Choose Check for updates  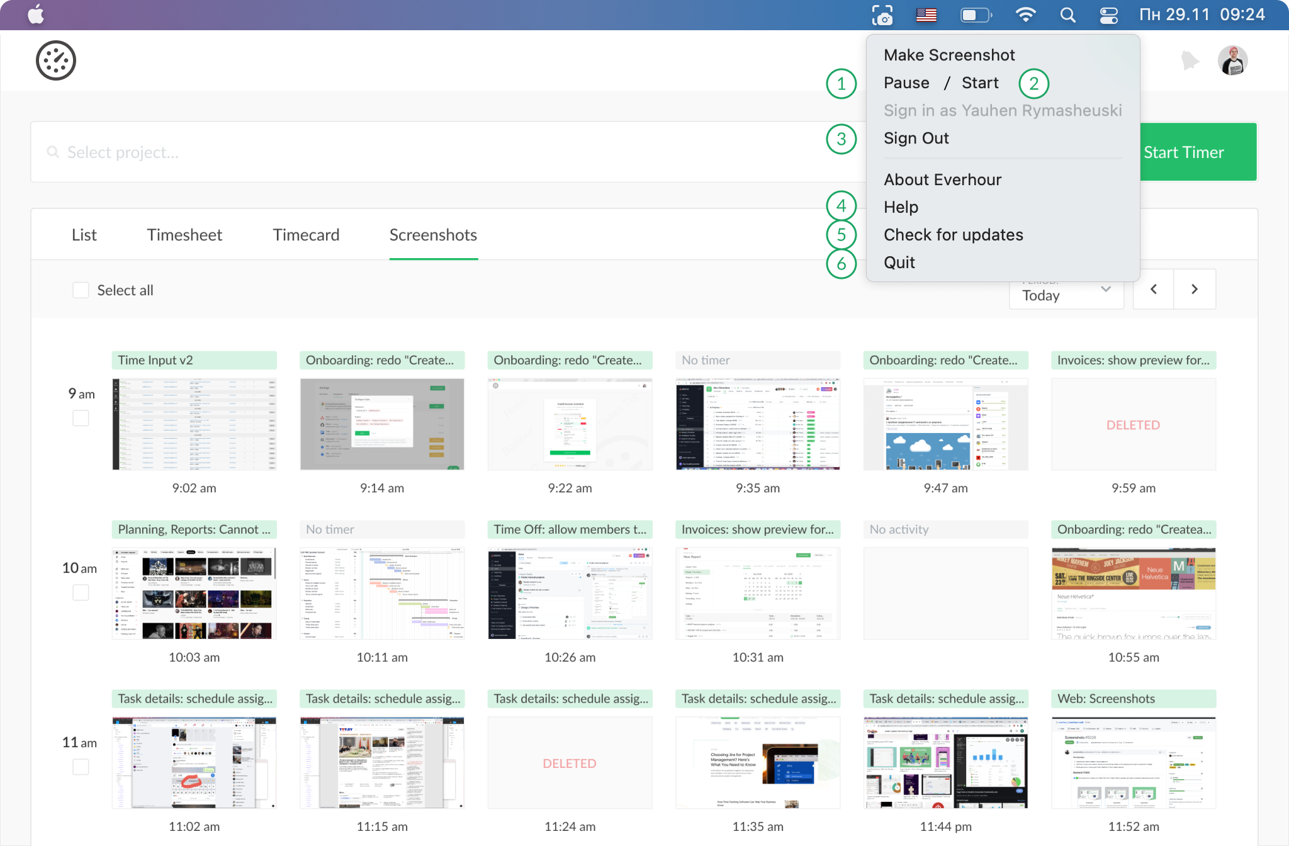tap(954, 235)
